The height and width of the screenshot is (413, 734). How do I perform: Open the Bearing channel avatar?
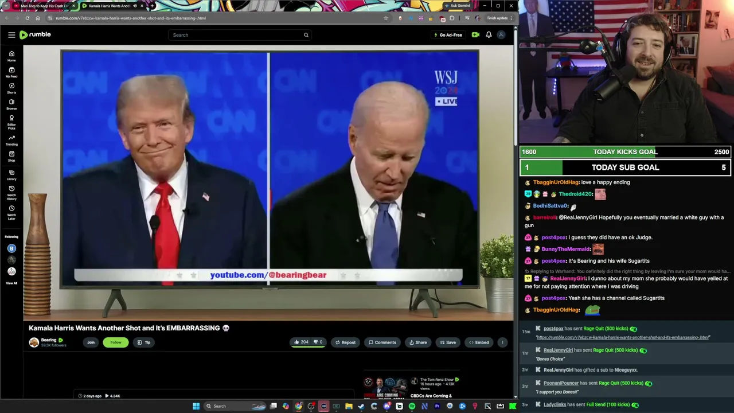point(34,342)
